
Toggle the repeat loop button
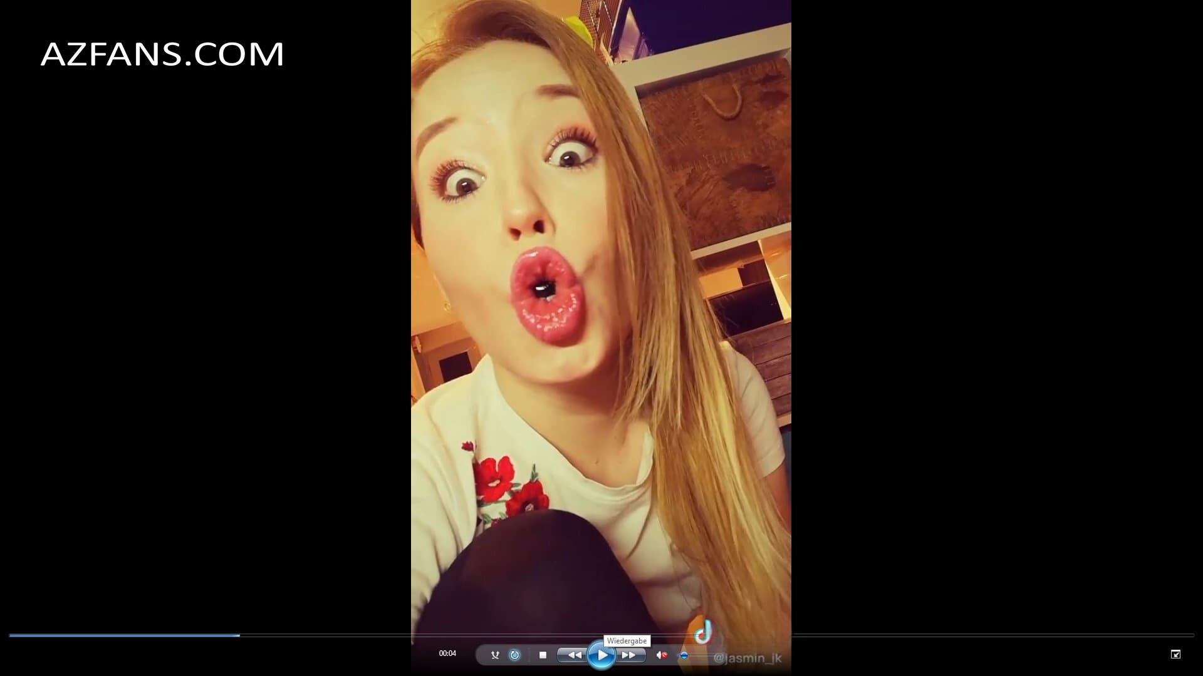(x=514, y=655)
